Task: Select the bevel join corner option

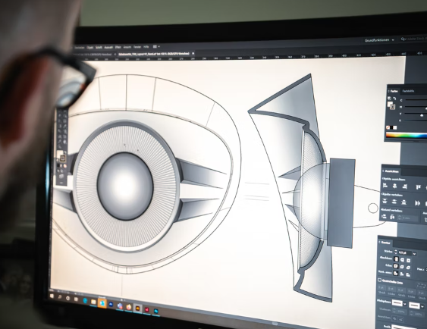Action: (x=408, y=268)
